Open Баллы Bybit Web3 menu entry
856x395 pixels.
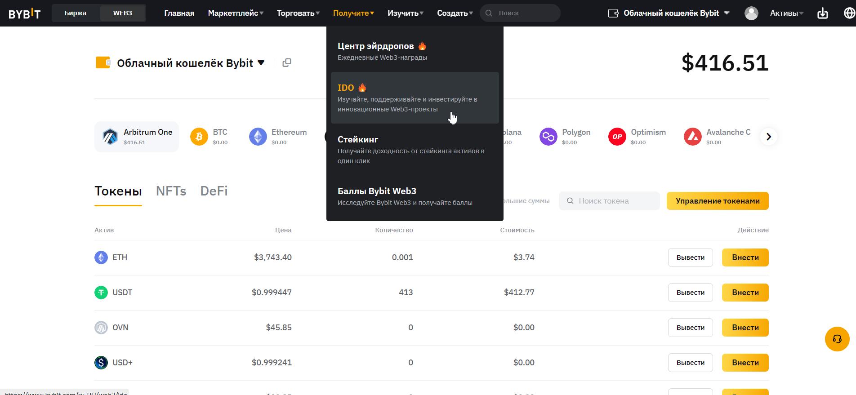415,196
